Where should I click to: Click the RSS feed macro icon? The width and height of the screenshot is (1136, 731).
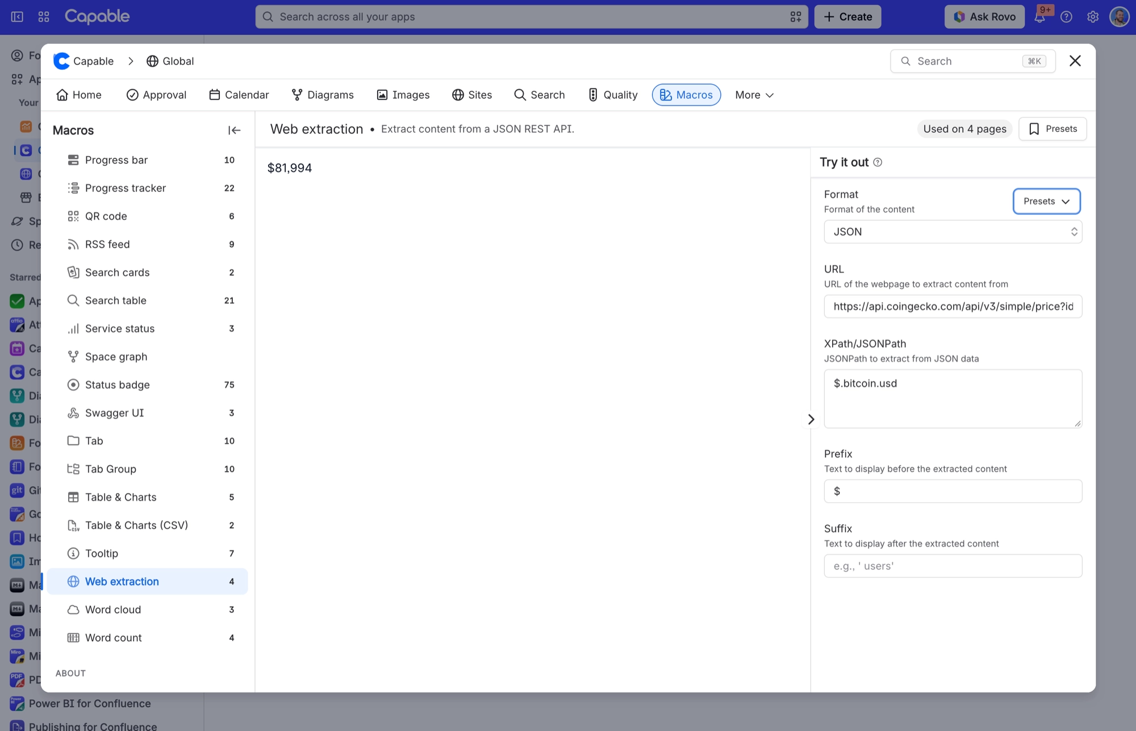pyautogui.click(x=73, y=244)
